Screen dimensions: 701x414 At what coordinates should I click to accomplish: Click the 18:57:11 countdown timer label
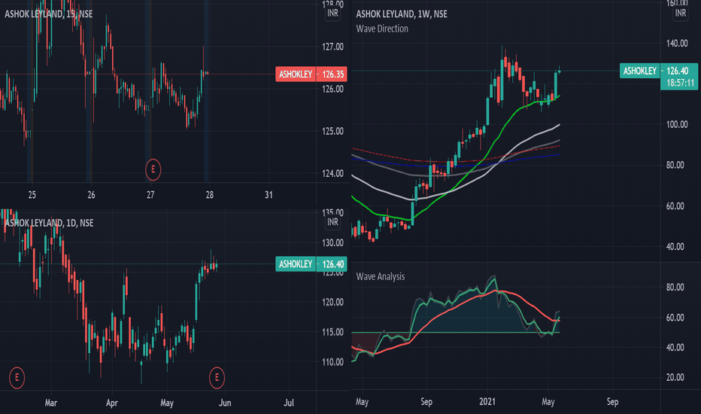pyautogui.click(x=679, y=84)
